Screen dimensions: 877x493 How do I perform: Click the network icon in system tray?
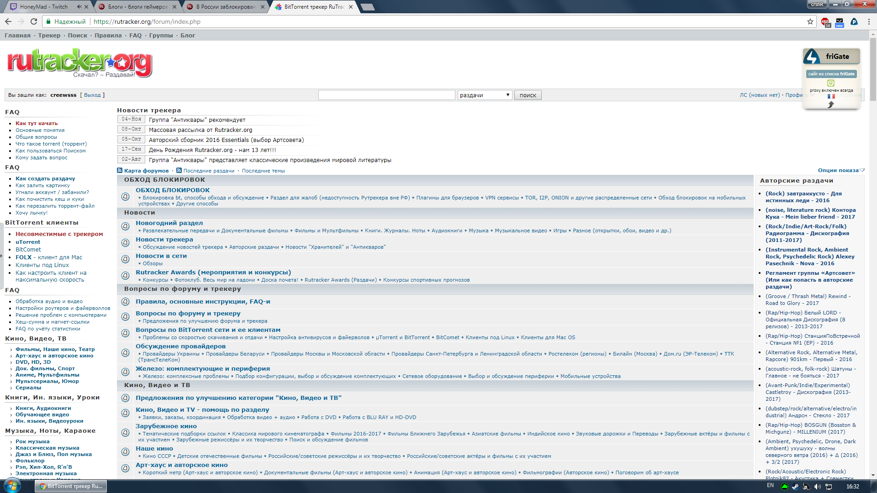(828, 487)
